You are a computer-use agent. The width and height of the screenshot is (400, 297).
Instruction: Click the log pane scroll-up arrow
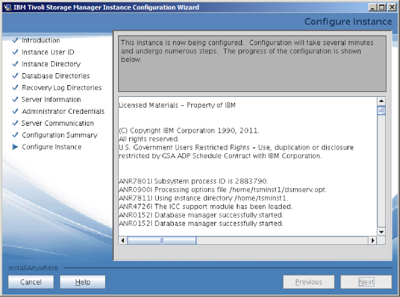[x=381, y=101]
